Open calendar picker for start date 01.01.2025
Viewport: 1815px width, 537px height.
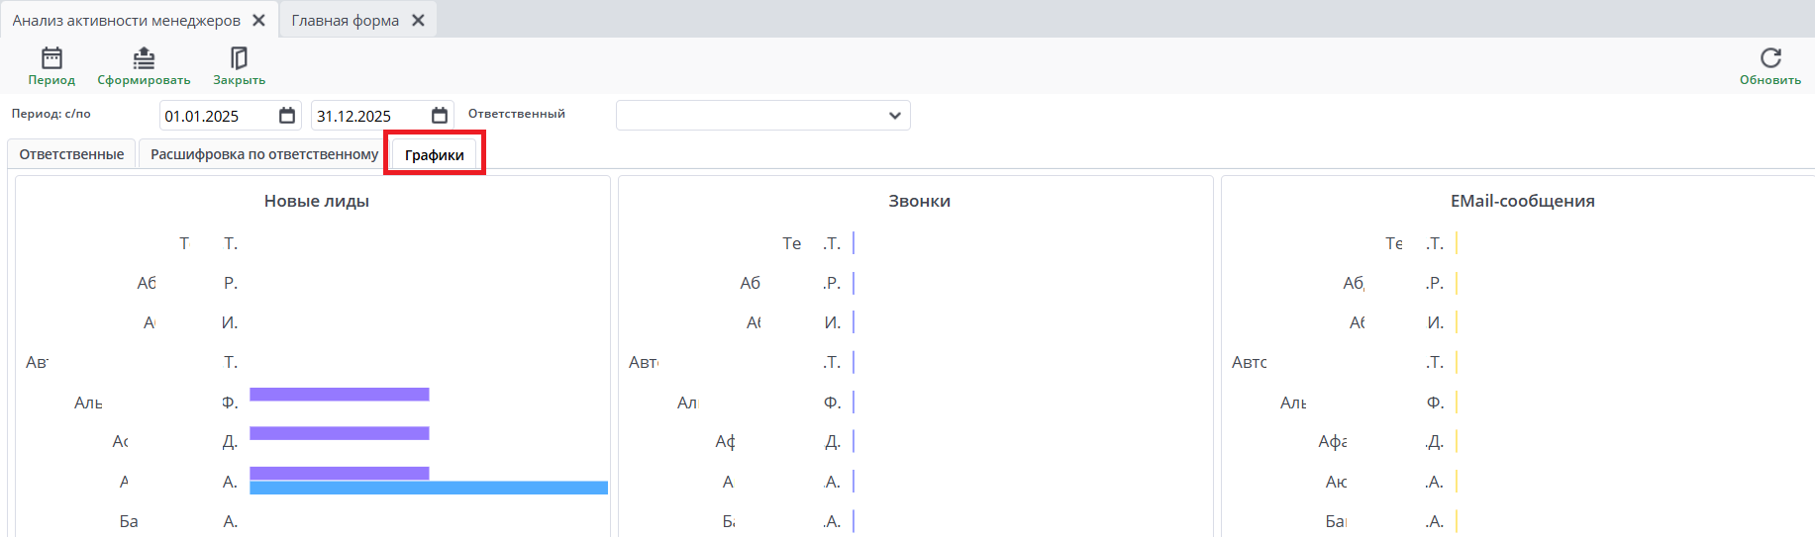tap(287, 116)
